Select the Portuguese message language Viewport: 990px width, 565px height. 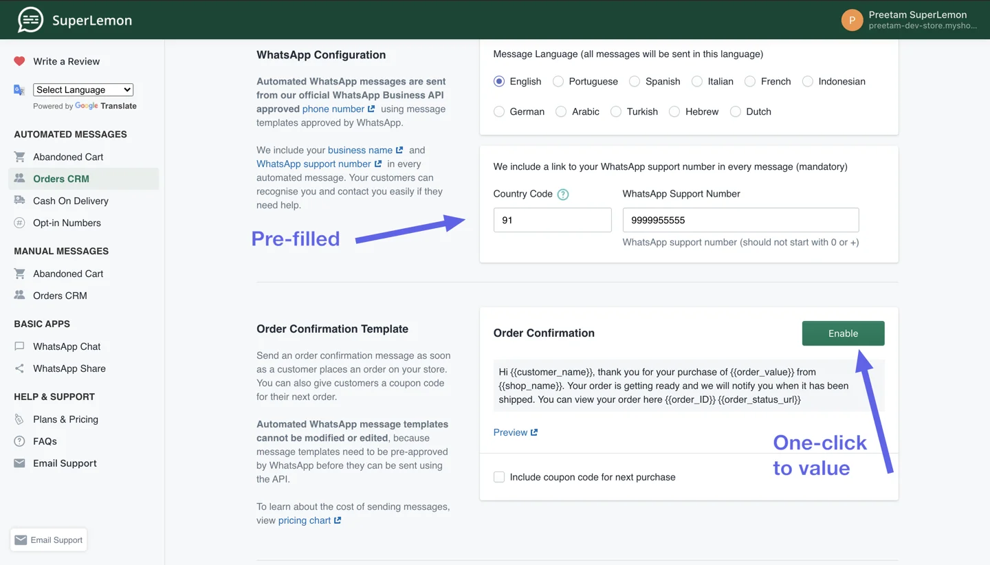(558, 82)
